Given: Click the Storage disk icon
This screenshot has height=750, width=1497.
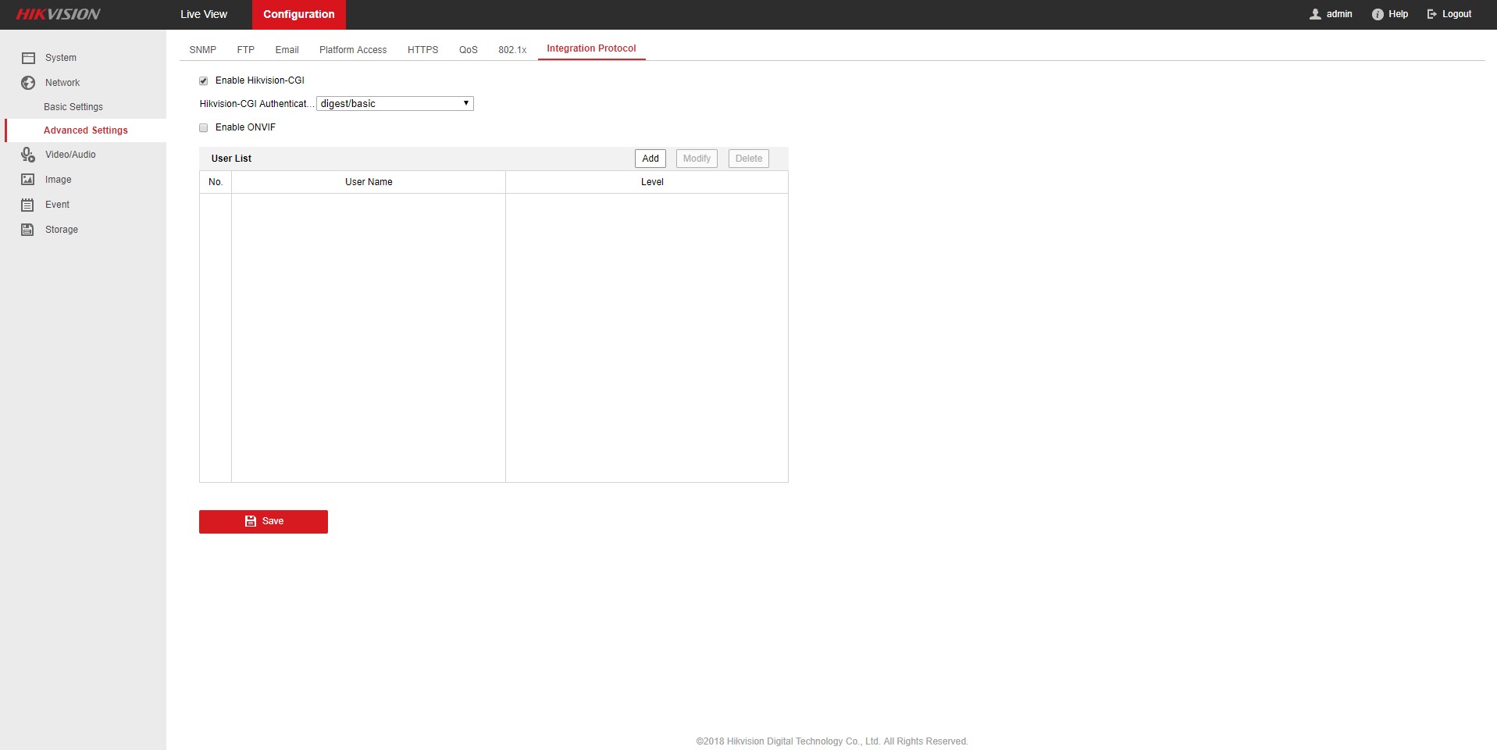Looking at the screenshot, I should point(28,230).
